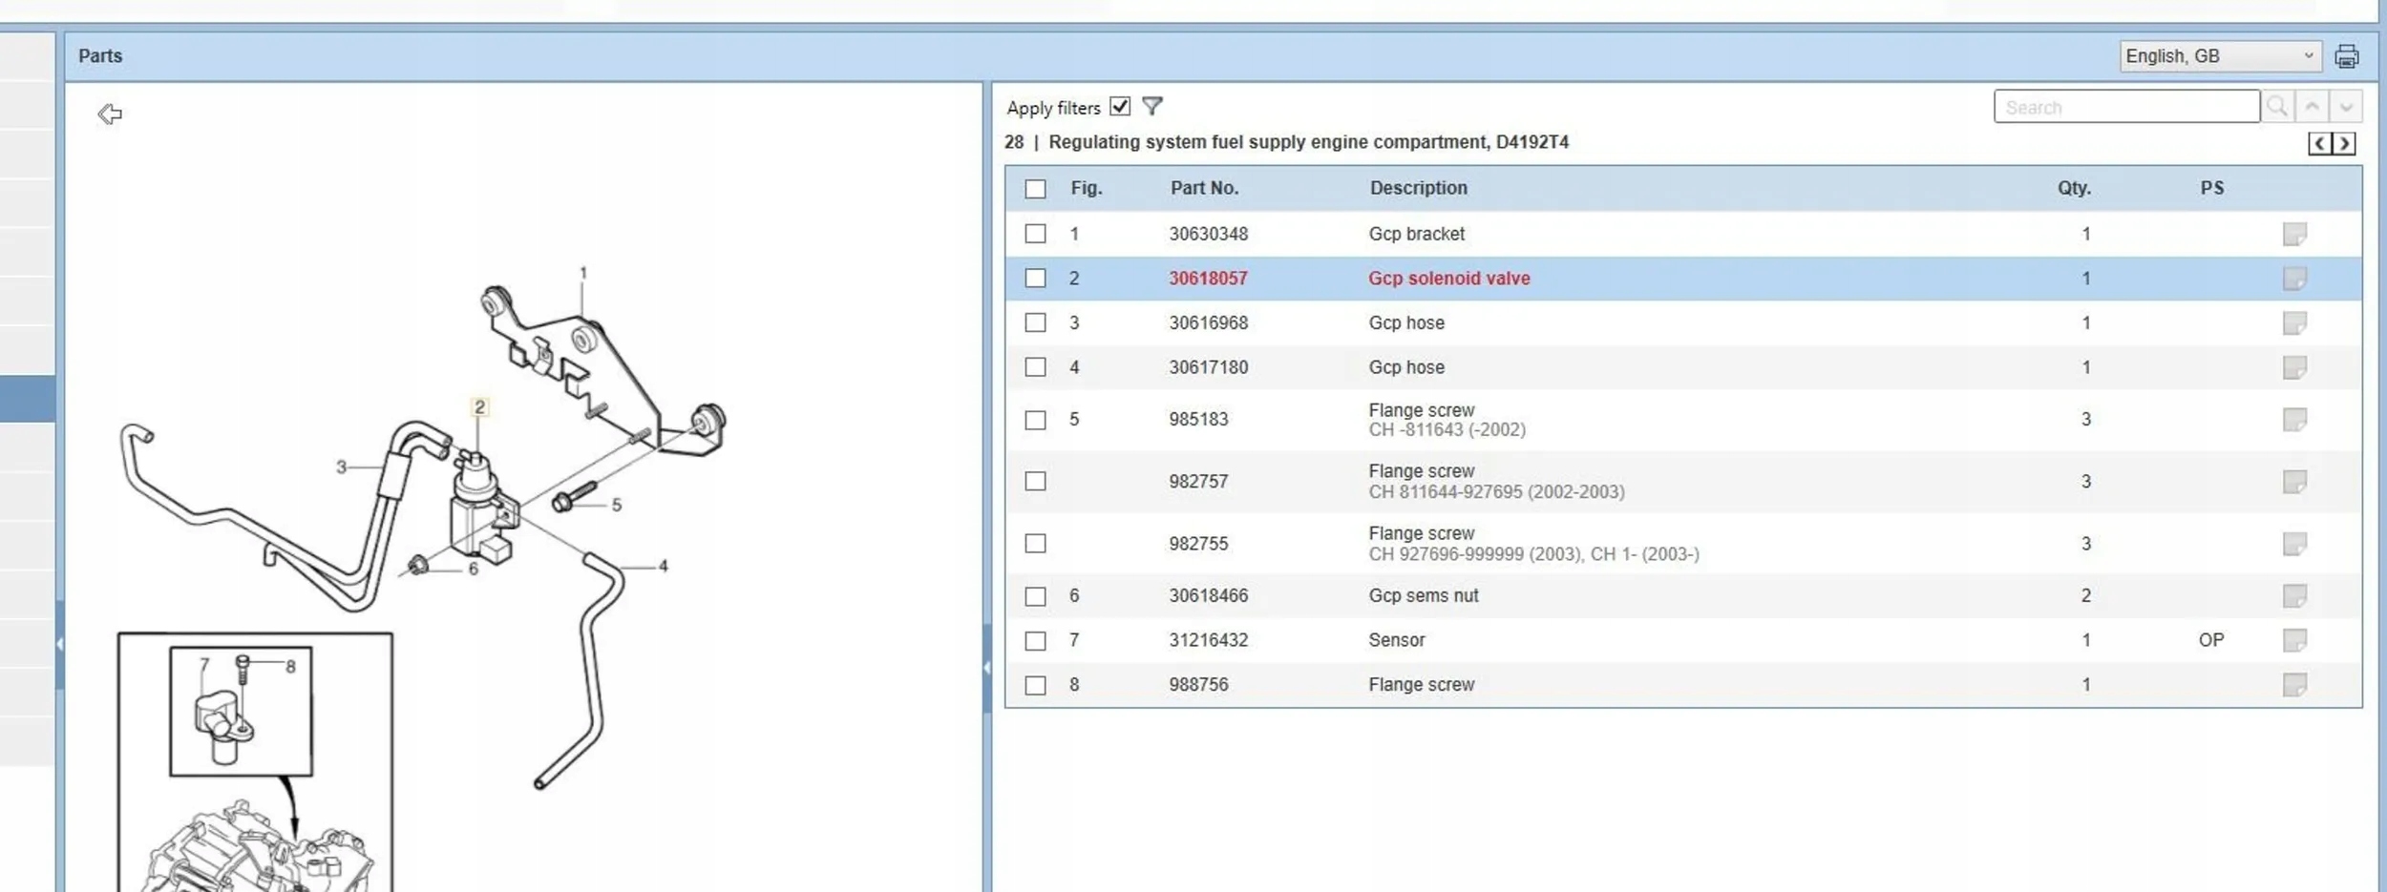Toggle the Apply filters checkbox
Viewport: 2387px width, 892px height.
coord(1120,106)
